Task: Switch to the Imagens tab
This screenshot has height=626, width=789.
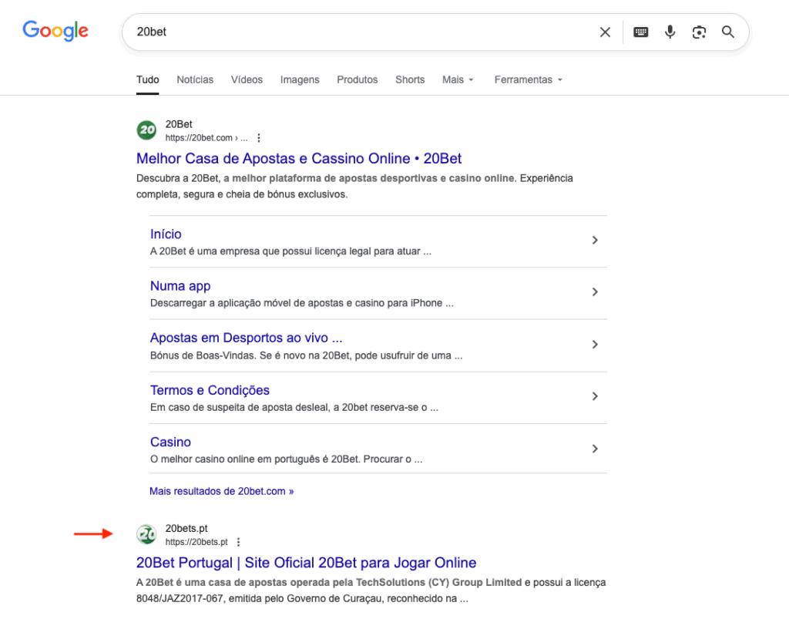Action: pyautogui.click(x=300, y=79)
